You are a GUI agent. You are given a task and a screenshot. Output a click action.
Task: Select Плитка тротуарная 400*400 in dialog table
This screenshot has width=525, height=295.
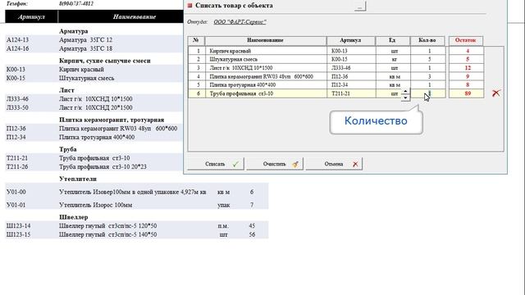click(x=317, y=85)
